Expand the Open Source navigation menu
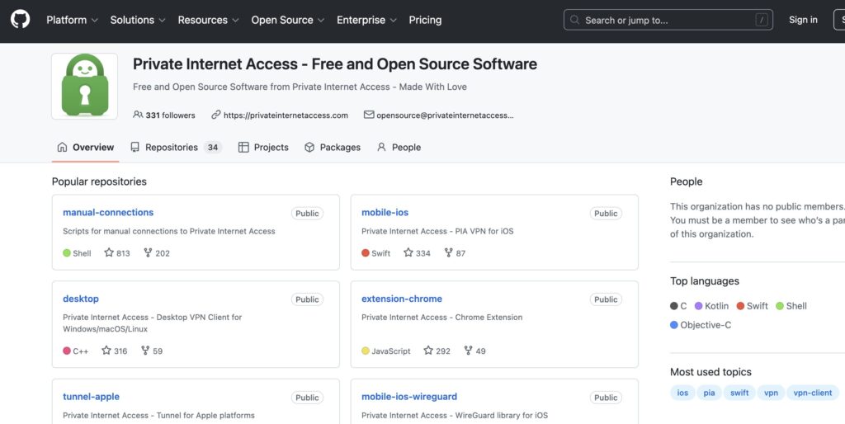The image size is (845, 424). [x=287, y=20]
